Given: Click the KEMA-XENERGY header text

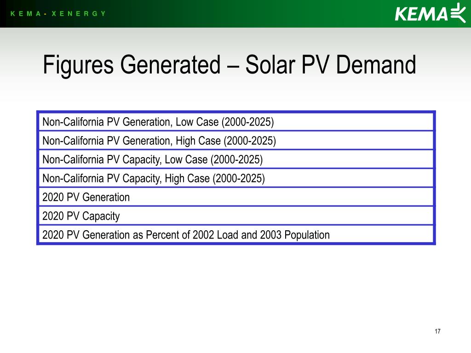Looking at the screenshot, I should point(58,13).
